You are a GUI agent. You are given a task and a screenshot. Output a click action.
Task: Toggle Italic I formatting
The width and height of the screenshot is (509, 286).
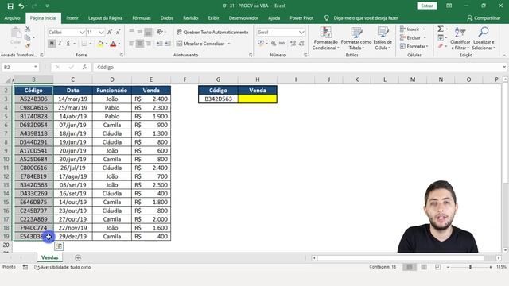click(60, 44)
